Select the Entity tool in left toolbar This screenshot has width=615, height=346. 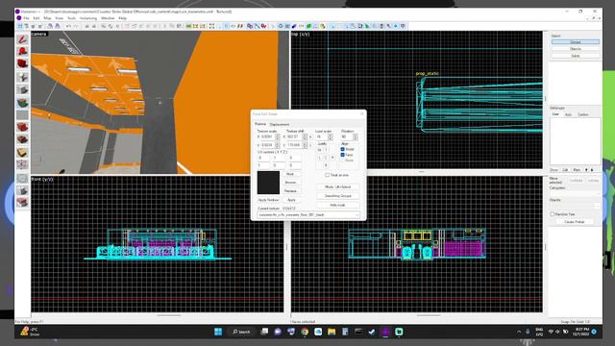pos(22,77)
